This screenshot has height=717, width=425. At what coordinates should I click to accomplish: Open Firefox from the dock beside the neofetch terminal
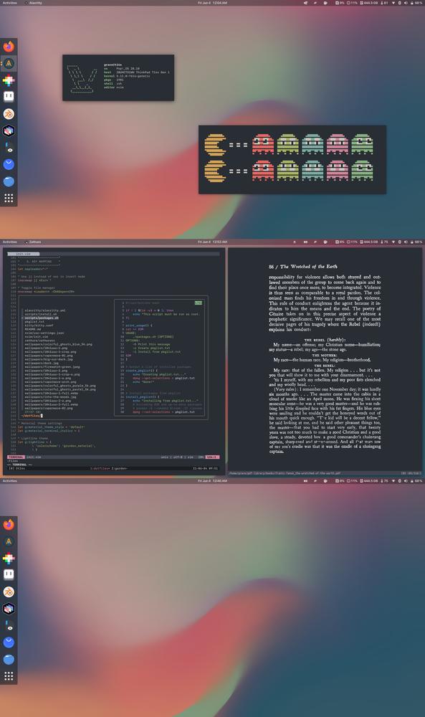pyautogui.click(x=9, y=46)
